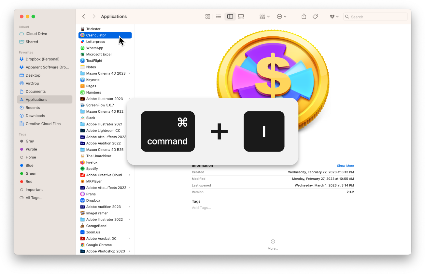This screenshot has width=425, height=274.
Task: Expand Adobe Illustrator 2022 folder
Action: [129, 219]
